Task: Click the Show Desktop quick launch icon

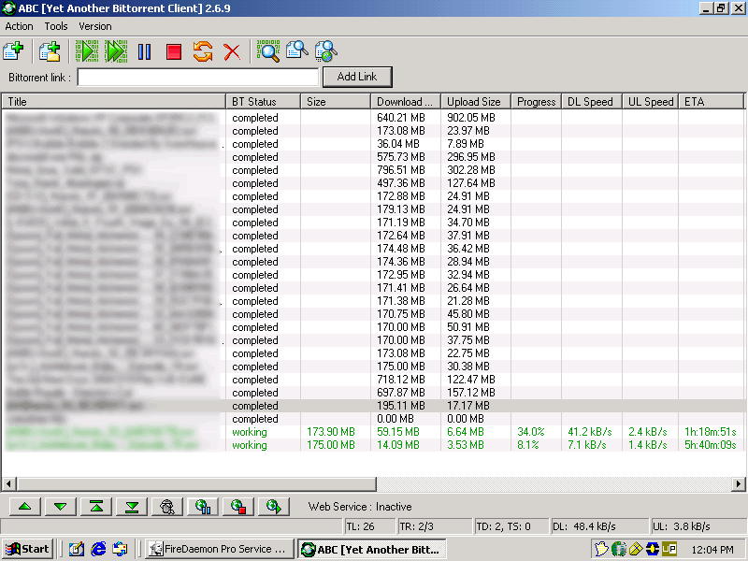Action: pyautogui.click(x=77, y=549)
